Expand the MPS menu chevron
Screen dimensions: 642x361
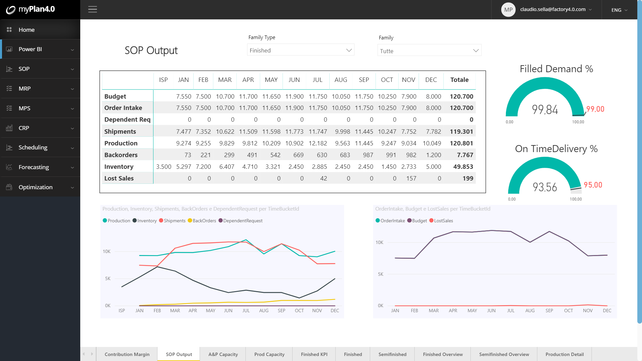tap(72, 109)
